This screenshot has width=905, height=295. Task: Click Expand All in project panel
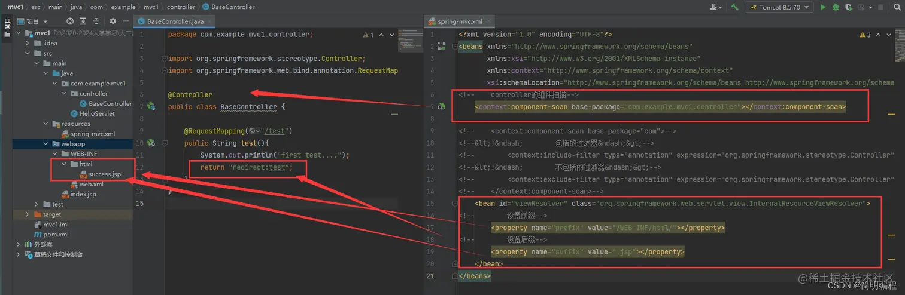(x=83, y=21)
